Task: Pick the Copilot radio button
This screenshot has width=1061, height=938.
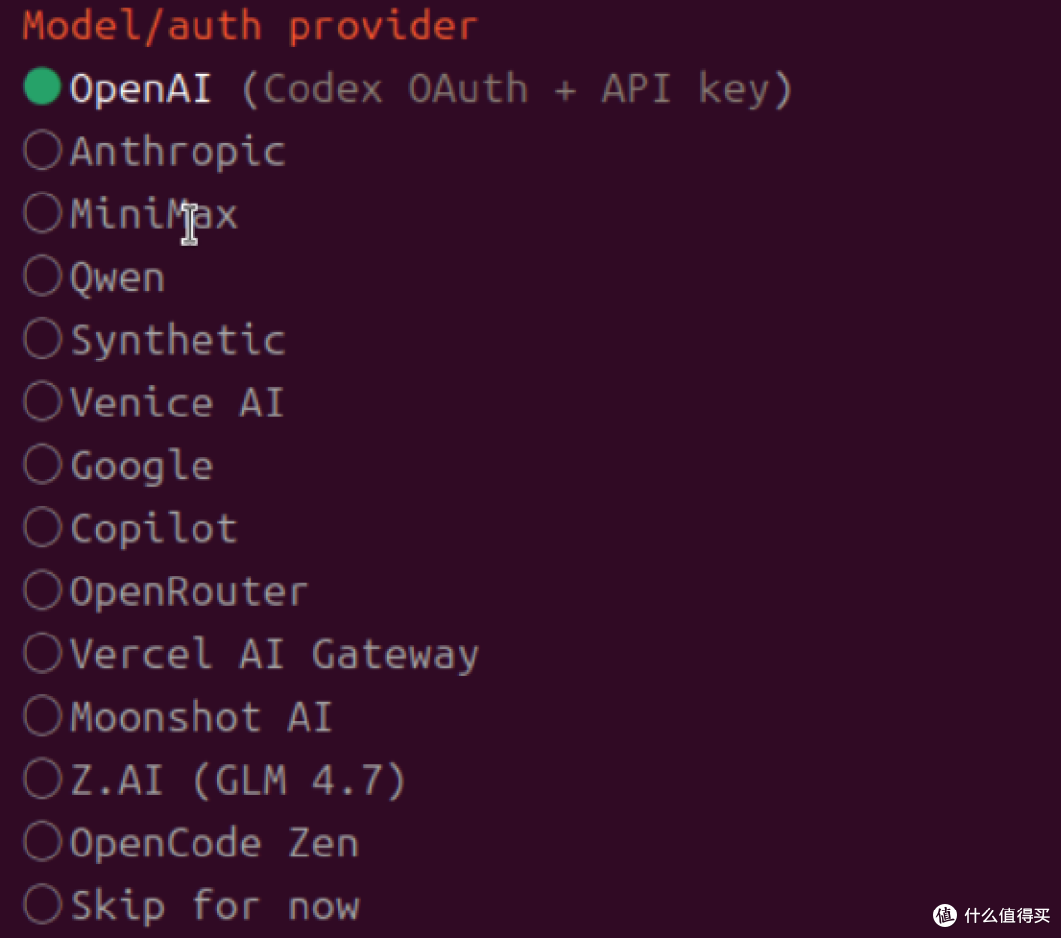Action: [42, 526]
